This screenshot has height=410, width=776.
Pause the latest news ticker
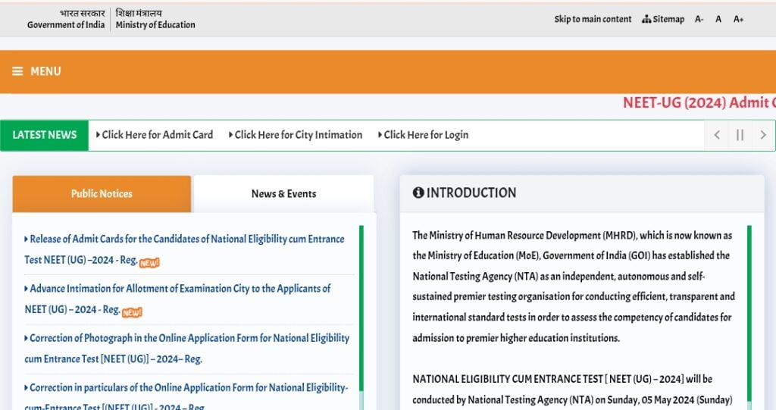click(740, 135)
